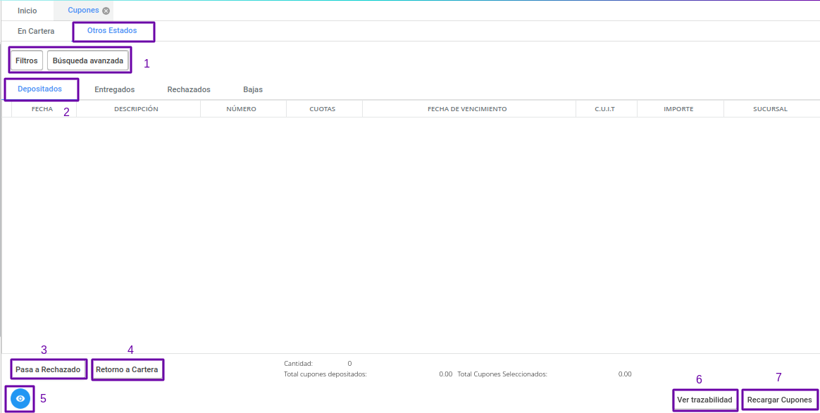Switch to the Inicio tab

click(27, 11)
